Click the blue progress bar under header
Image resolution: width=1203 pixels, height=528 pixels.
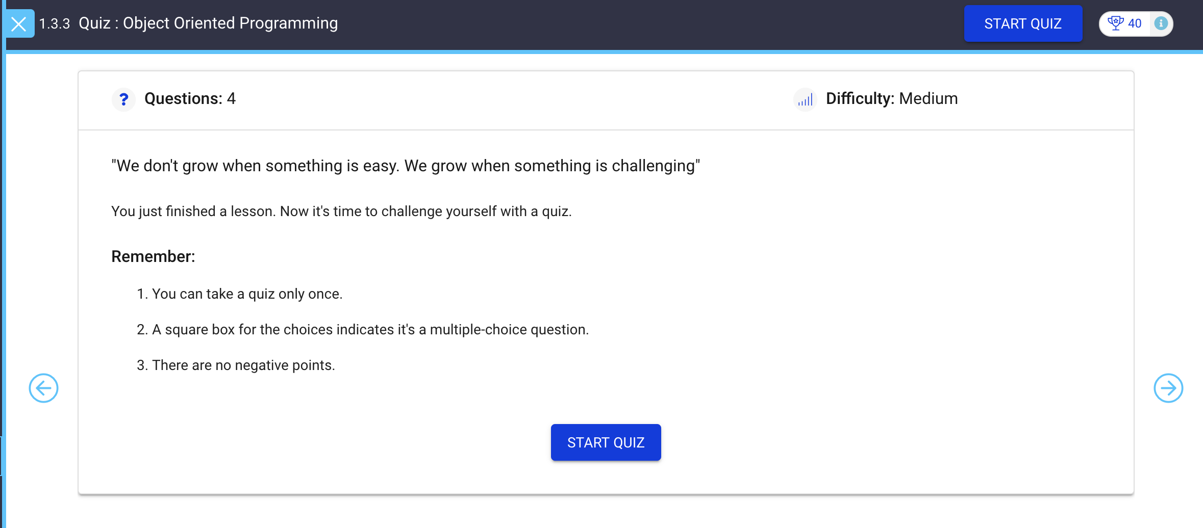pyautogui.click(x=602, y=51)
